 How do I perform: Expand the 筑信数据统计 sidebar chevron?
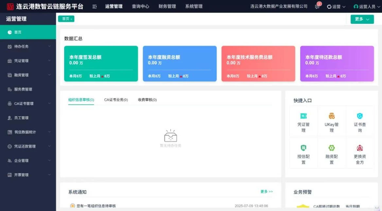pyautogui.click(x=49, y=132)
